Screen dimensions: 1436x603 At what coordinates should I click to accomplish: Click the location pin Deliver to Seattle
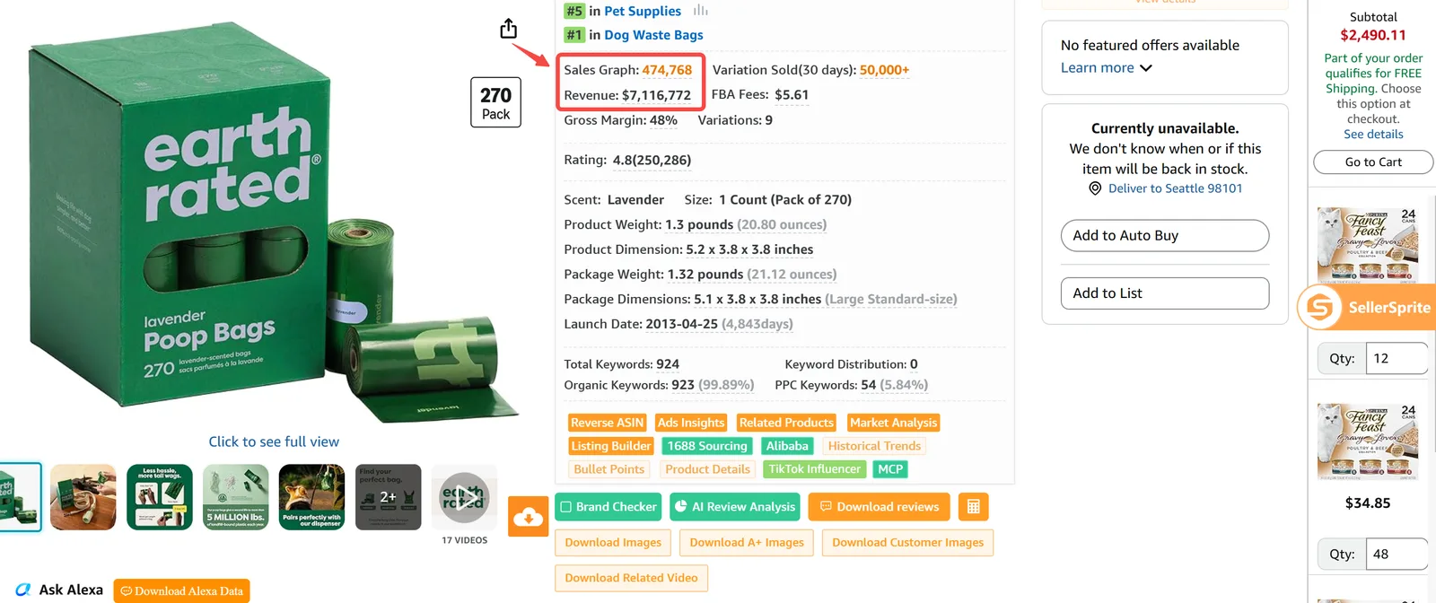(1095, 188)
